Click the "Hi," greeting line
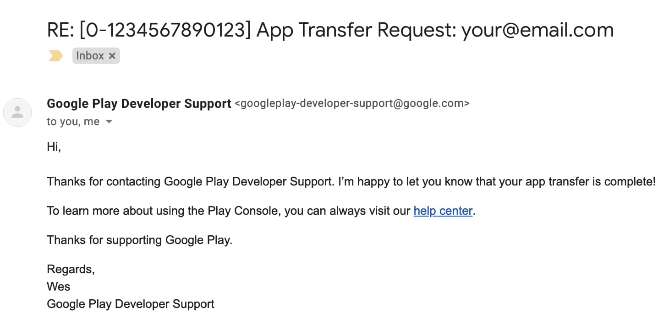 54,147
